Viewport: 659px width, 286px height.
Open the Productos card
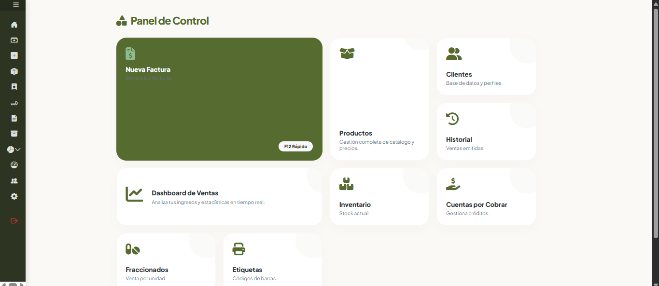(x=379, y=99)
